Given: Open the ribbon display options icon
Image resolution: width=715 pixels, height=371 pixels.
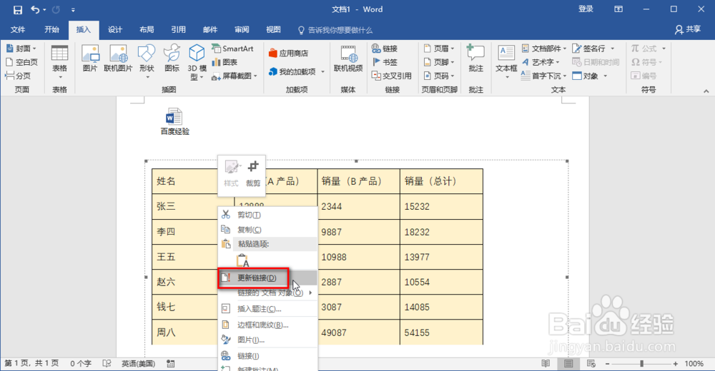Looking at the screenshot, I should [x=618, y=9].
